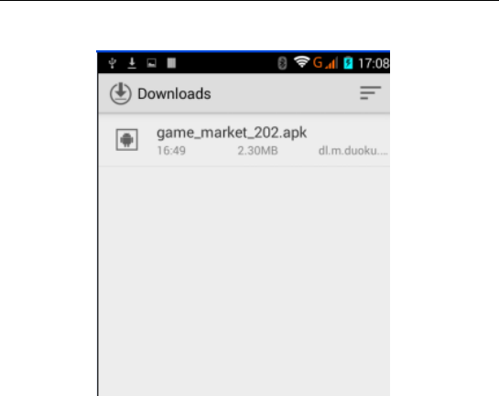Viewport: 499px width, 396px height.
Task: Tap the Wi-Fi signal icon
Action: pyautogui.click(x=302, y=62)
